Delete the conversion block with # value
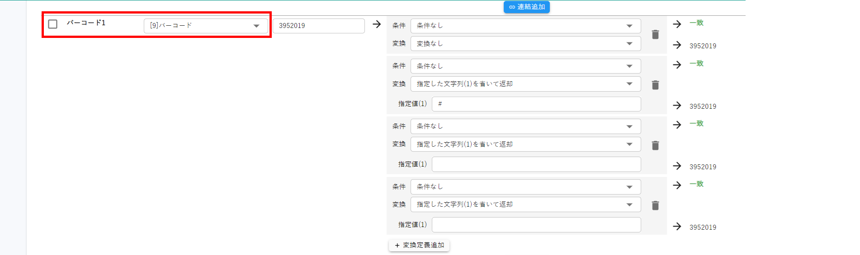This screenshot has width=860, height=255. point(655,85)
